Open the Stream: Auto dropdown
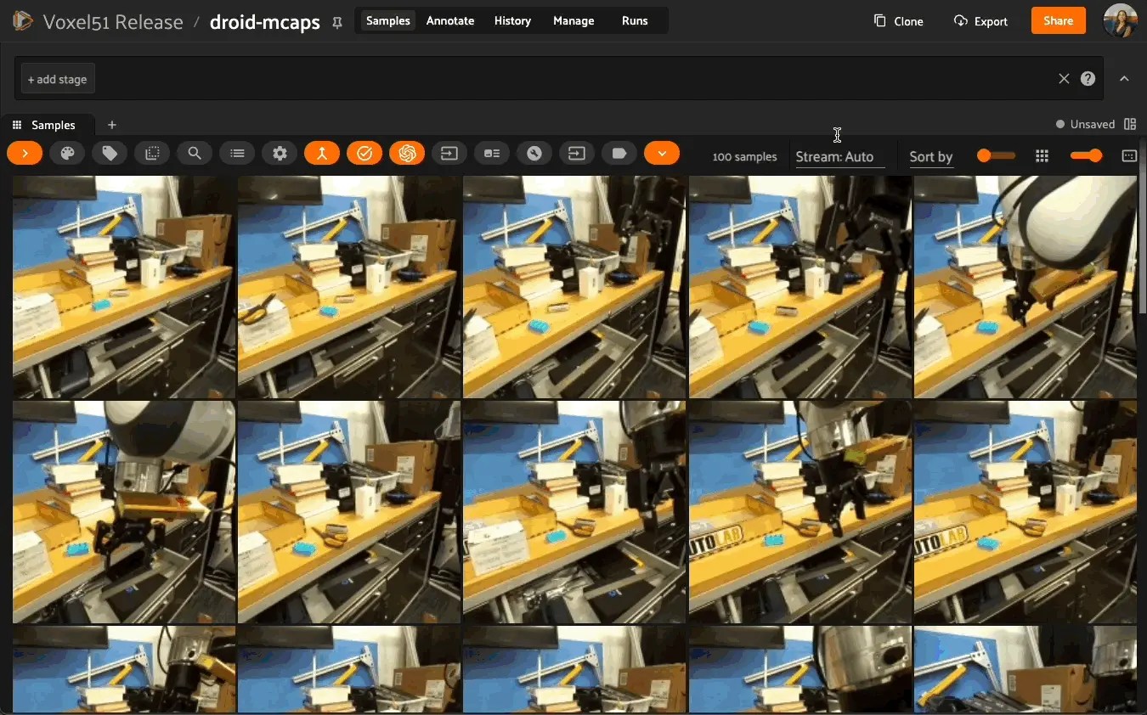 840,156
